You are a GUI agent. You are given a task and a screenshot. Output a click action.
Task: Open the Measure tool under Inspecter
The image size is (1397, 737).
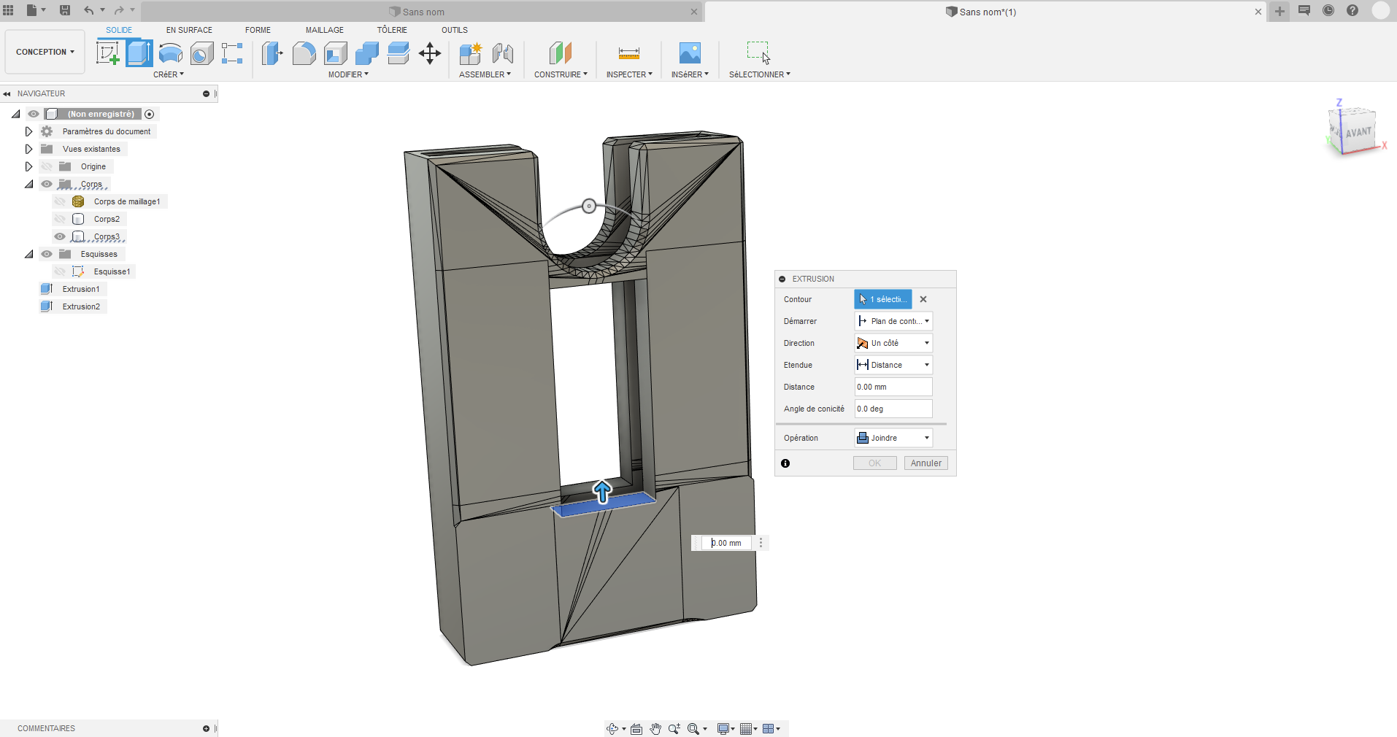(x=628, y=53)
